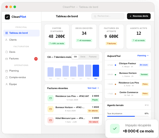
Task: Click the Planning calendar icon in sidebar
Action: pyautogui.click(x=7, y=71)
